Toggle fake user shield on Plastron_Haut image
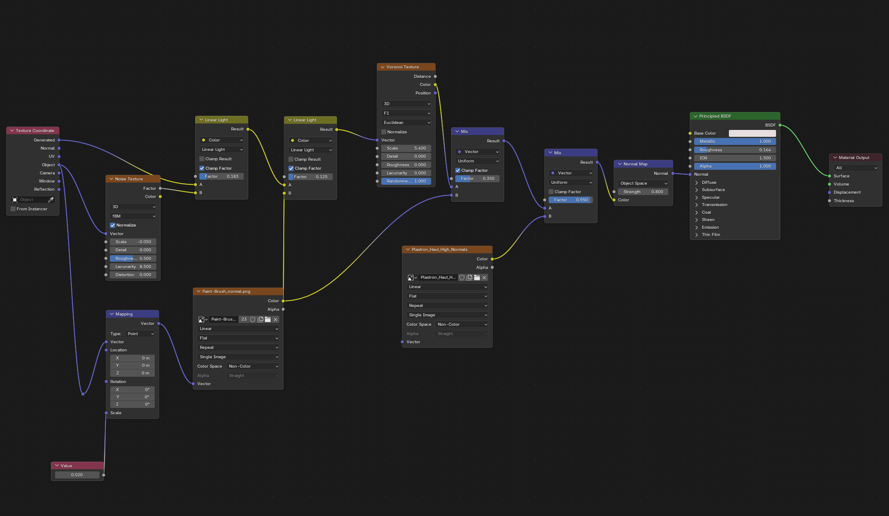 [462, 277]
